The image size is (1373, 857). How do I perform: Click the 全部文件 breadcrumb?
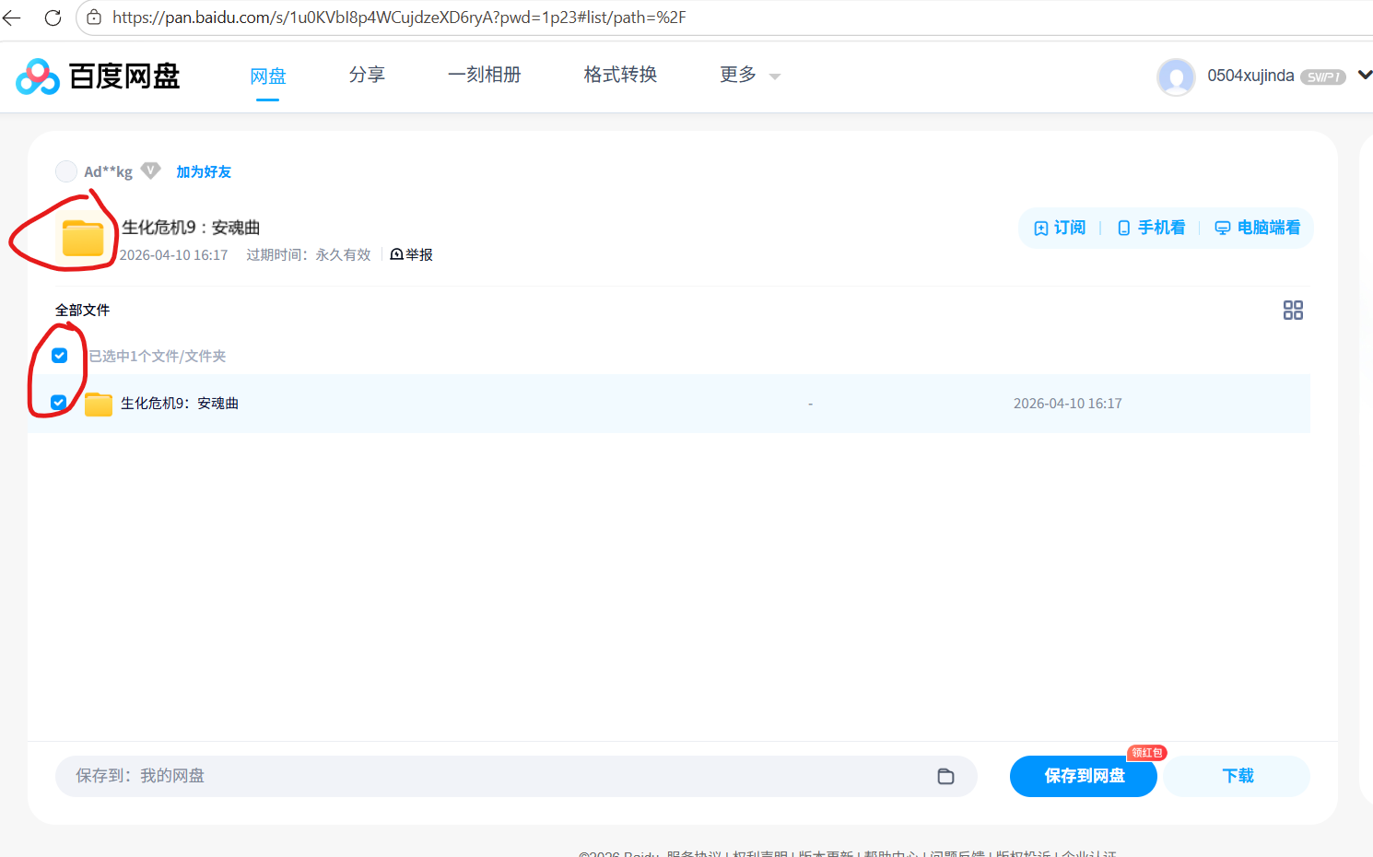click(x=82, y=310)
